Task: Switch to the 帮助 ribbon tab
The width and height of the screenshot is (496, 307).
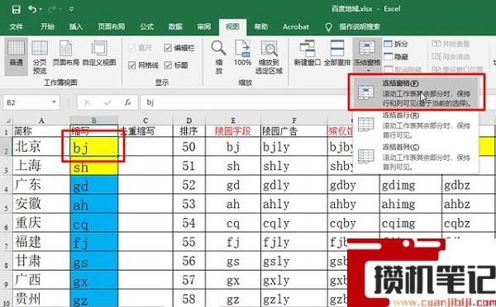Action: 261,27
